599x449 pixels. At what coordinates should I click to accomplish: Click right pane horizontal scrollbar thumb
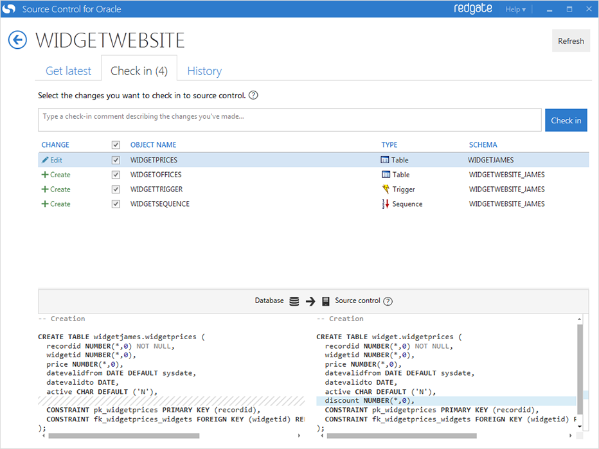click(x=402, y=436)
